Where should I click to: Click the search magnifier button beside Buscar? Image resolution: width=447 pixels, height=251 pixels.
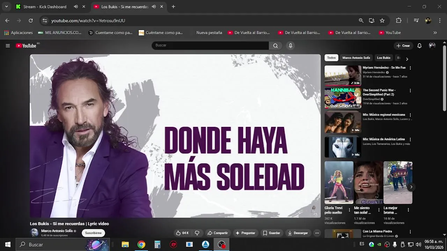tap(276, 46)
